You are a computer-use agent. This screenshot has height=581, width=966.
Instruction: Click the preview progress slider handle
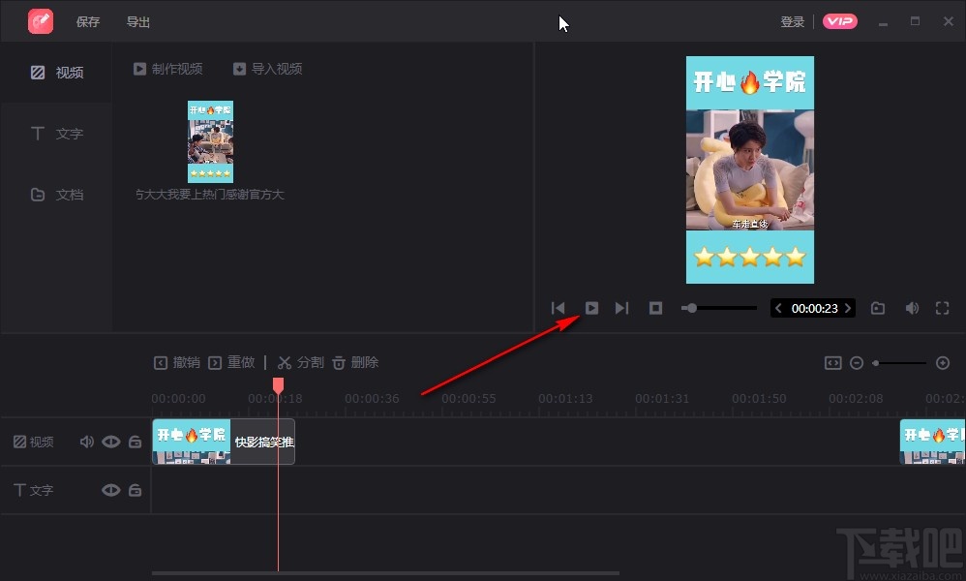[x=692, y=308]
